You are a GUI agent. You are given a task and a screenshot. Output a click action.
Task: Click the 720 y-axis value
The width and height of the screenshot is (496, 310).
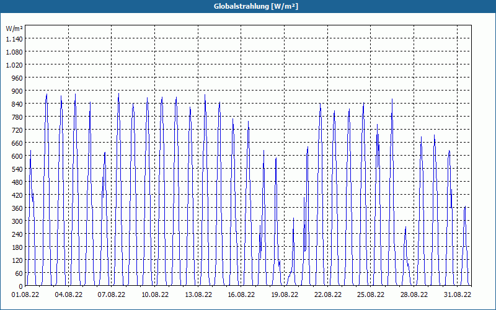tap(17, 130)
